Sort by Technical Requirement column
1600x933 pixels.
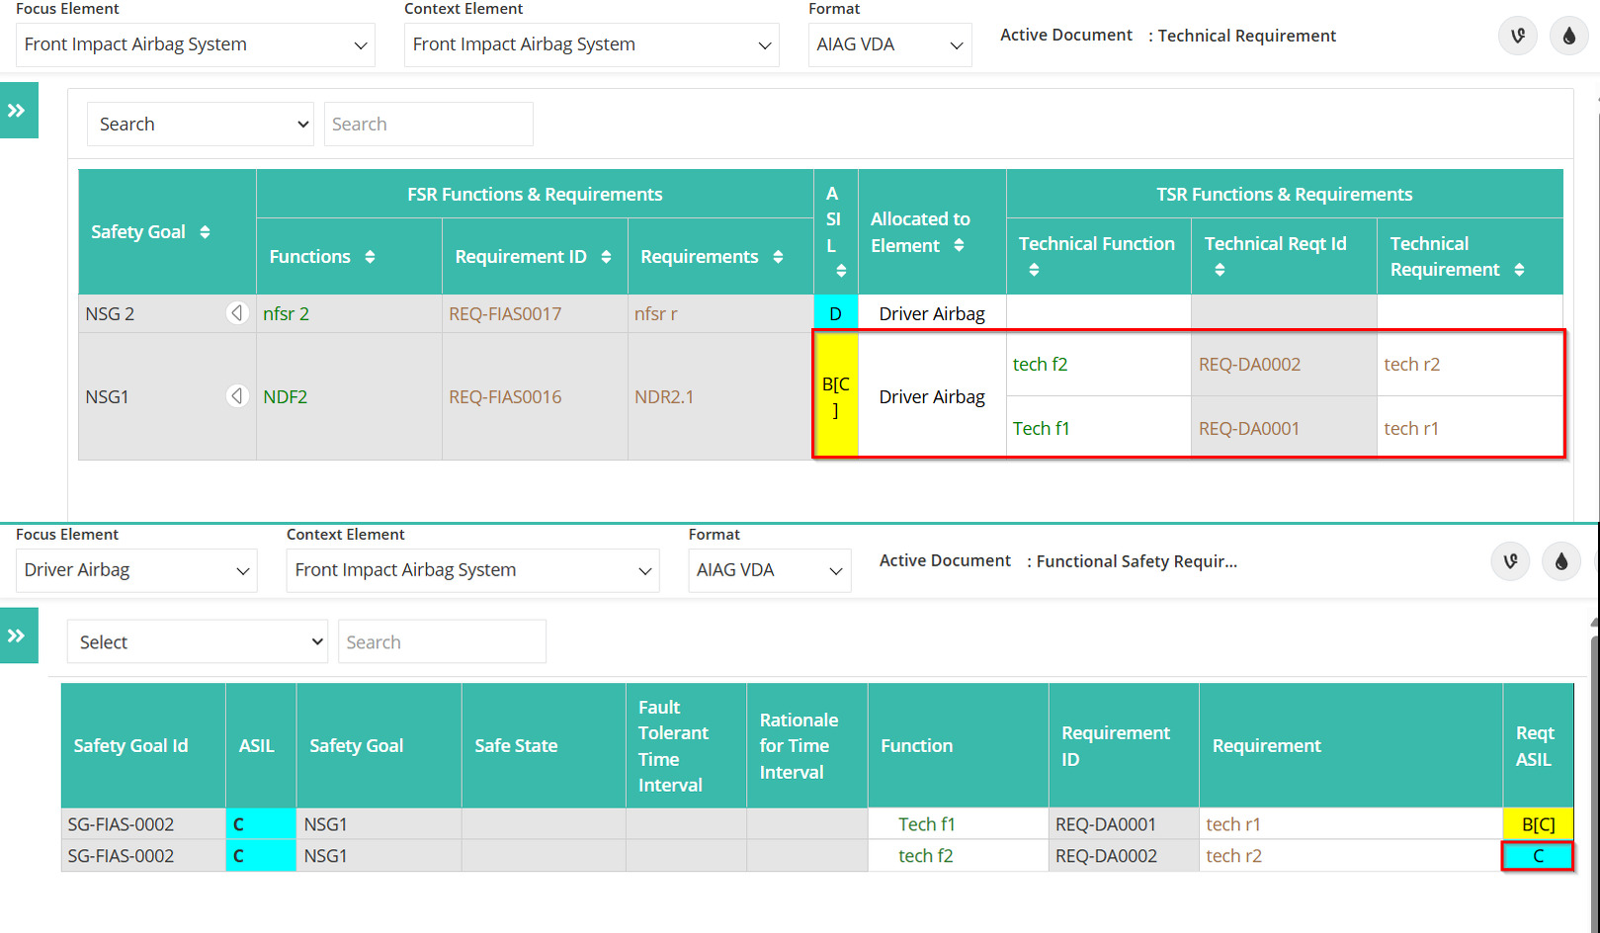click(x=1519, y=270)
